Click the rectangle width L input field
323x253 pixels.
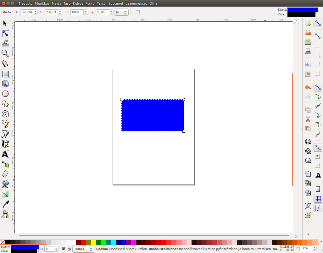[x=26, y=12]
